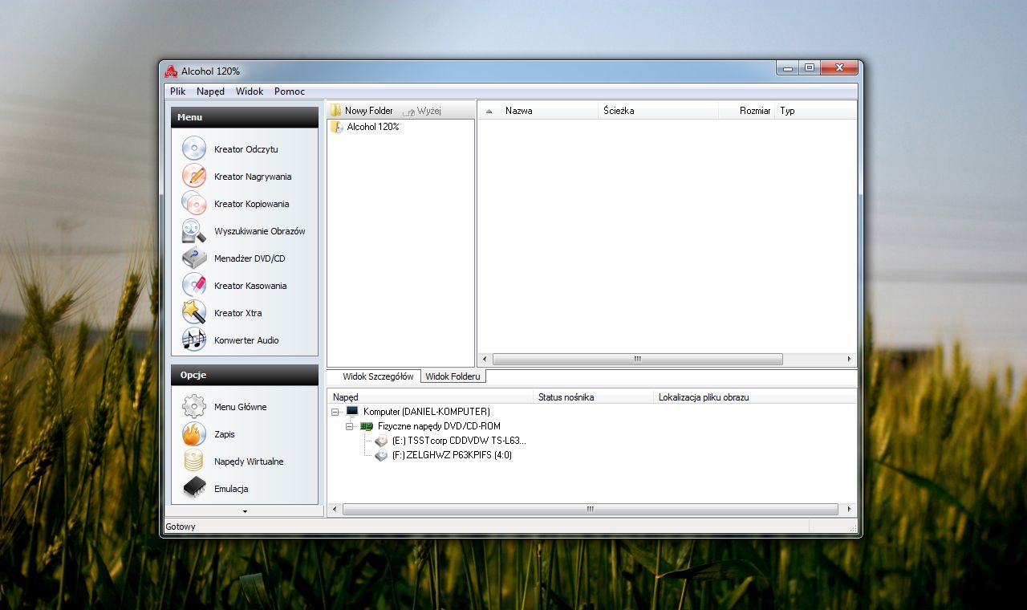Click the Fizyczne napędy DVD/CD-ROM card icon
The width and height of the screenshot is (1027, 610).
(367, 426)
